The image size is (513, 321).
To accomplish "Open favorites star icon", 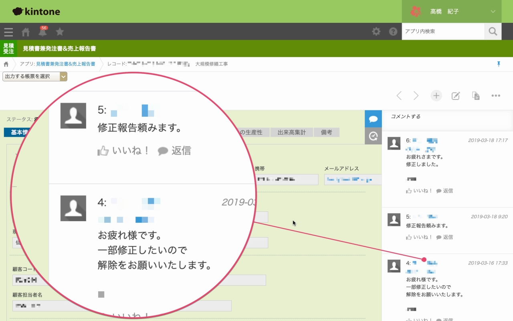I will (60, 32).
